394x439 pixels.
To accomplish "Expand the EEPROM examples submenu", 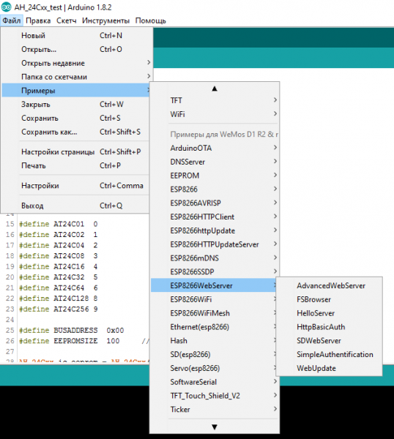I will 215,176.
